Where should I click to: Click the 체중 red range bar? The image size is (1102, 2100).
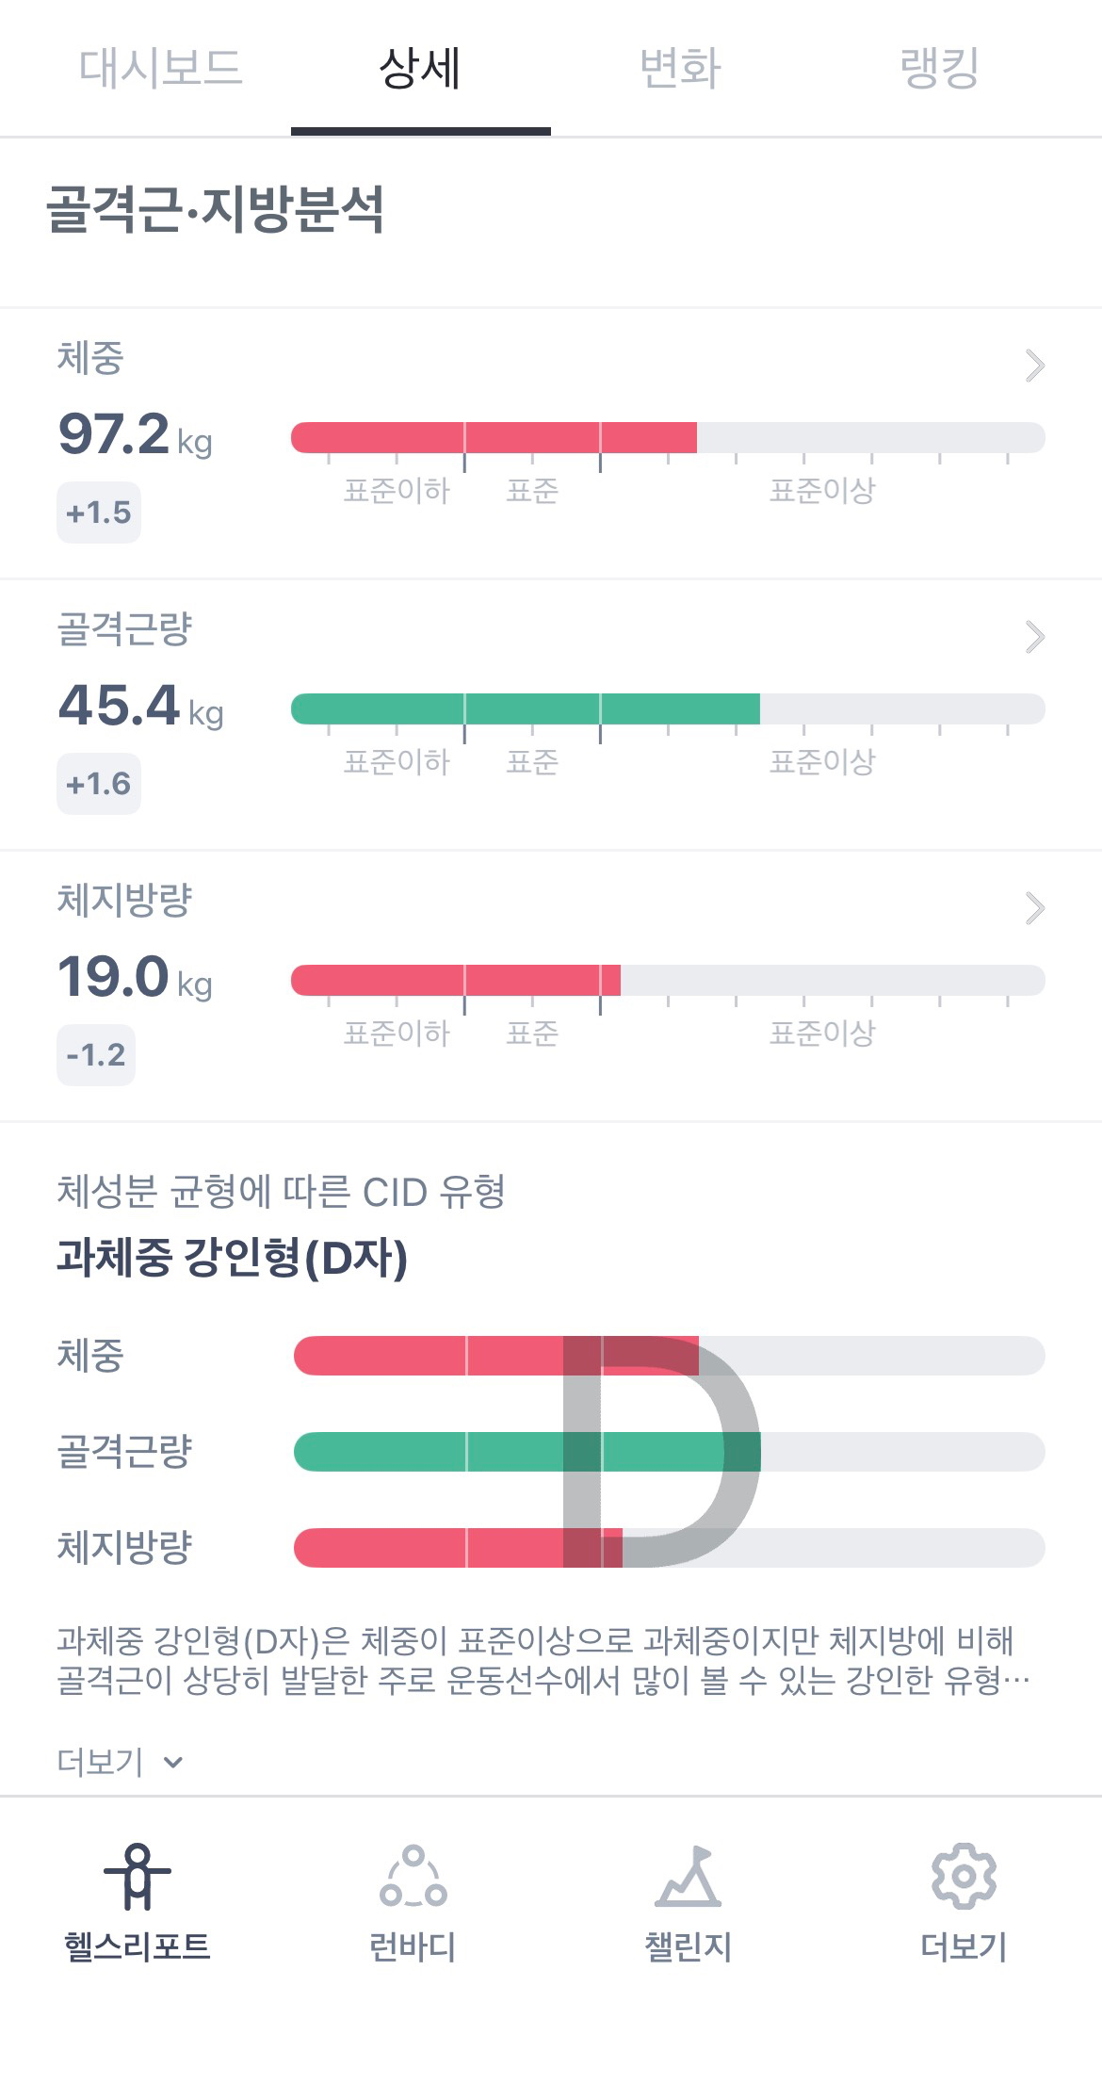(x=494, y=438)
